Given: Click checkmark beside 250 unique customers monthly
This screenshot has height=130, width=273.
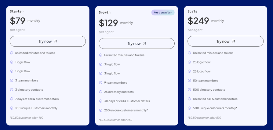Looking at the screenshot, I should [x=100, y=110].
